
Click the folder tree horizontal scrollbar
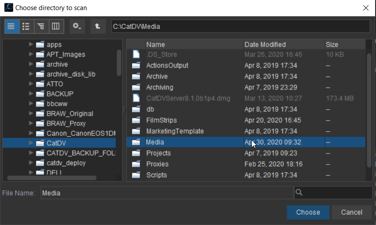coord(52,178)
